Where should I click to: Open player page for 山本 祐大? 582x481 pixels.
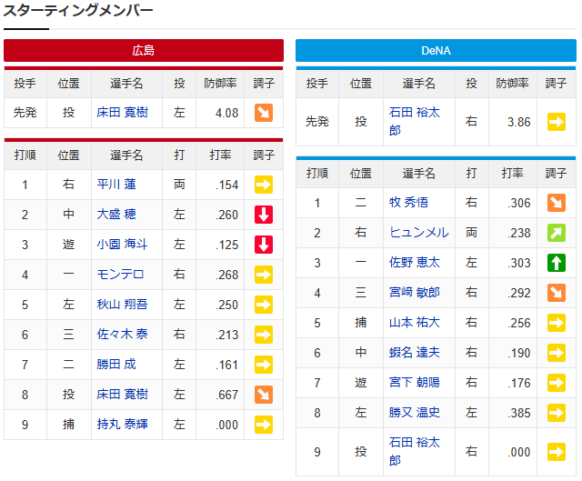415,323
